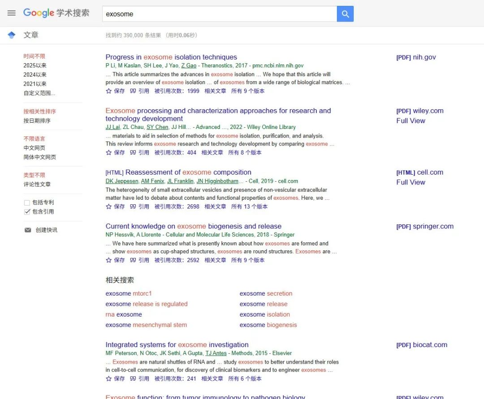Select 时间不限 time filter
The width and height of the screenshot is (484, 399).
pyautogui.click(x=34, y=56)
